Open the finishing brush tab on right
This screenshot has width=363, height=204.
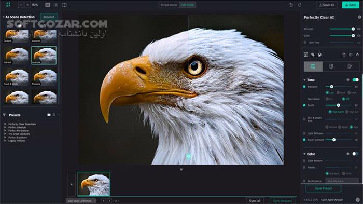(x=350, y=66)
